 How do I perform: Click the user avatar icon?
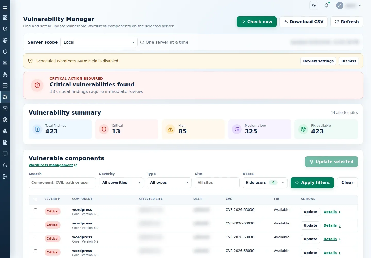point(340,5)
